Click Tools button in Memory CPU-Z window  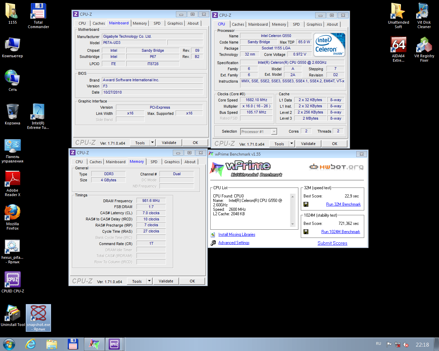tap(137, 281)
